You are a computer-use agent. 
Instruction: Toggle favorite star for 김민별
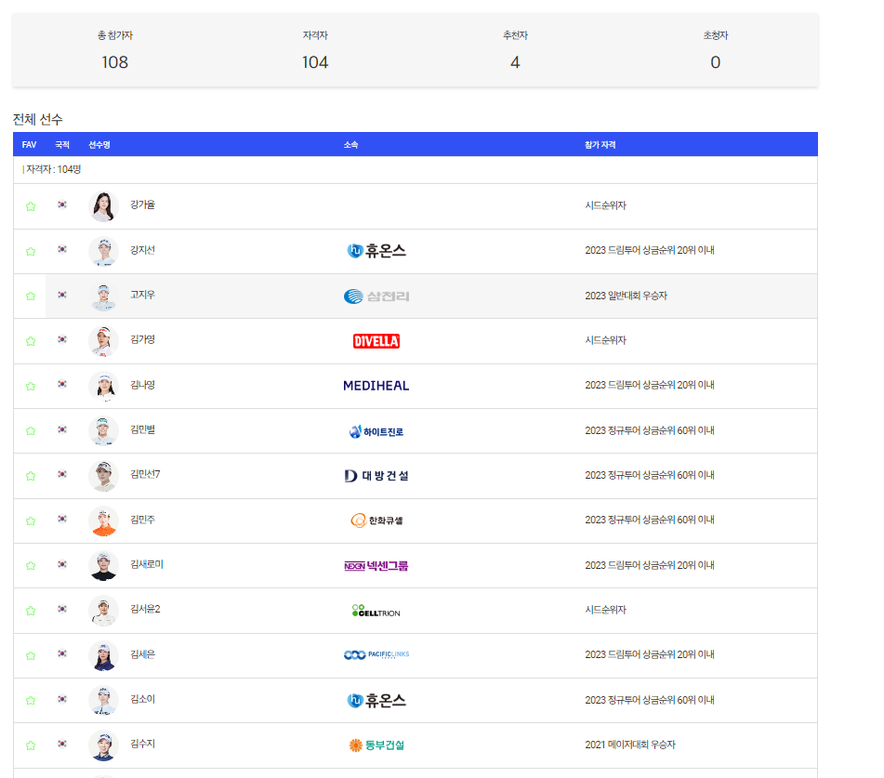[31, 430]
